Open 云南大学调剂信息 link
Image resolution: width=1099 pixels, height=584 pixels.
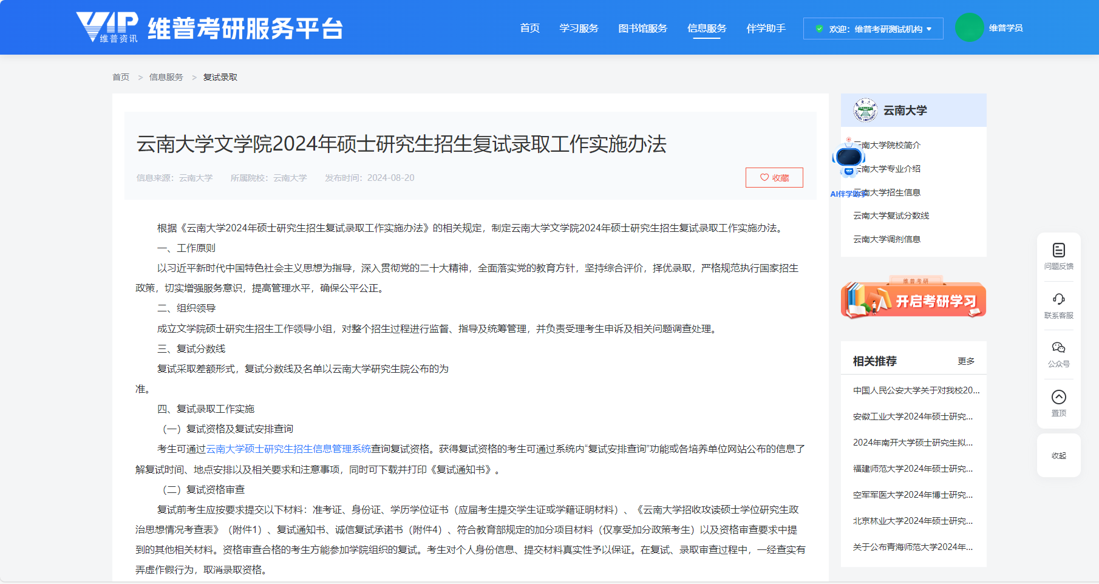pos(886,239)
